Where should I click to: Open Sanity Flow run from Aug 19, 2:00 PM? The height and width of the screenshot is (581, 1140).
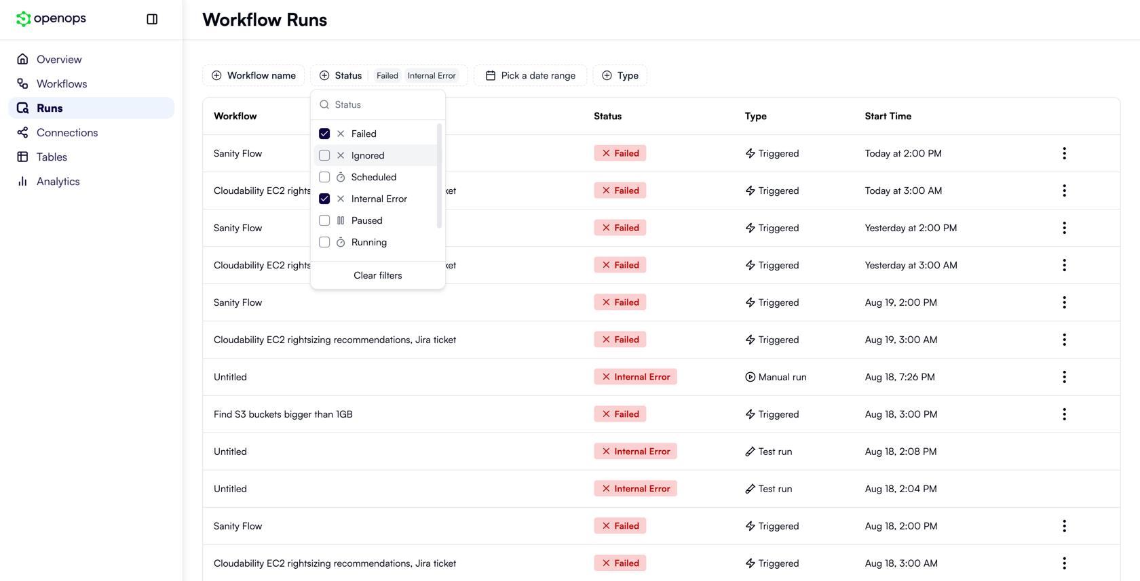237,302
